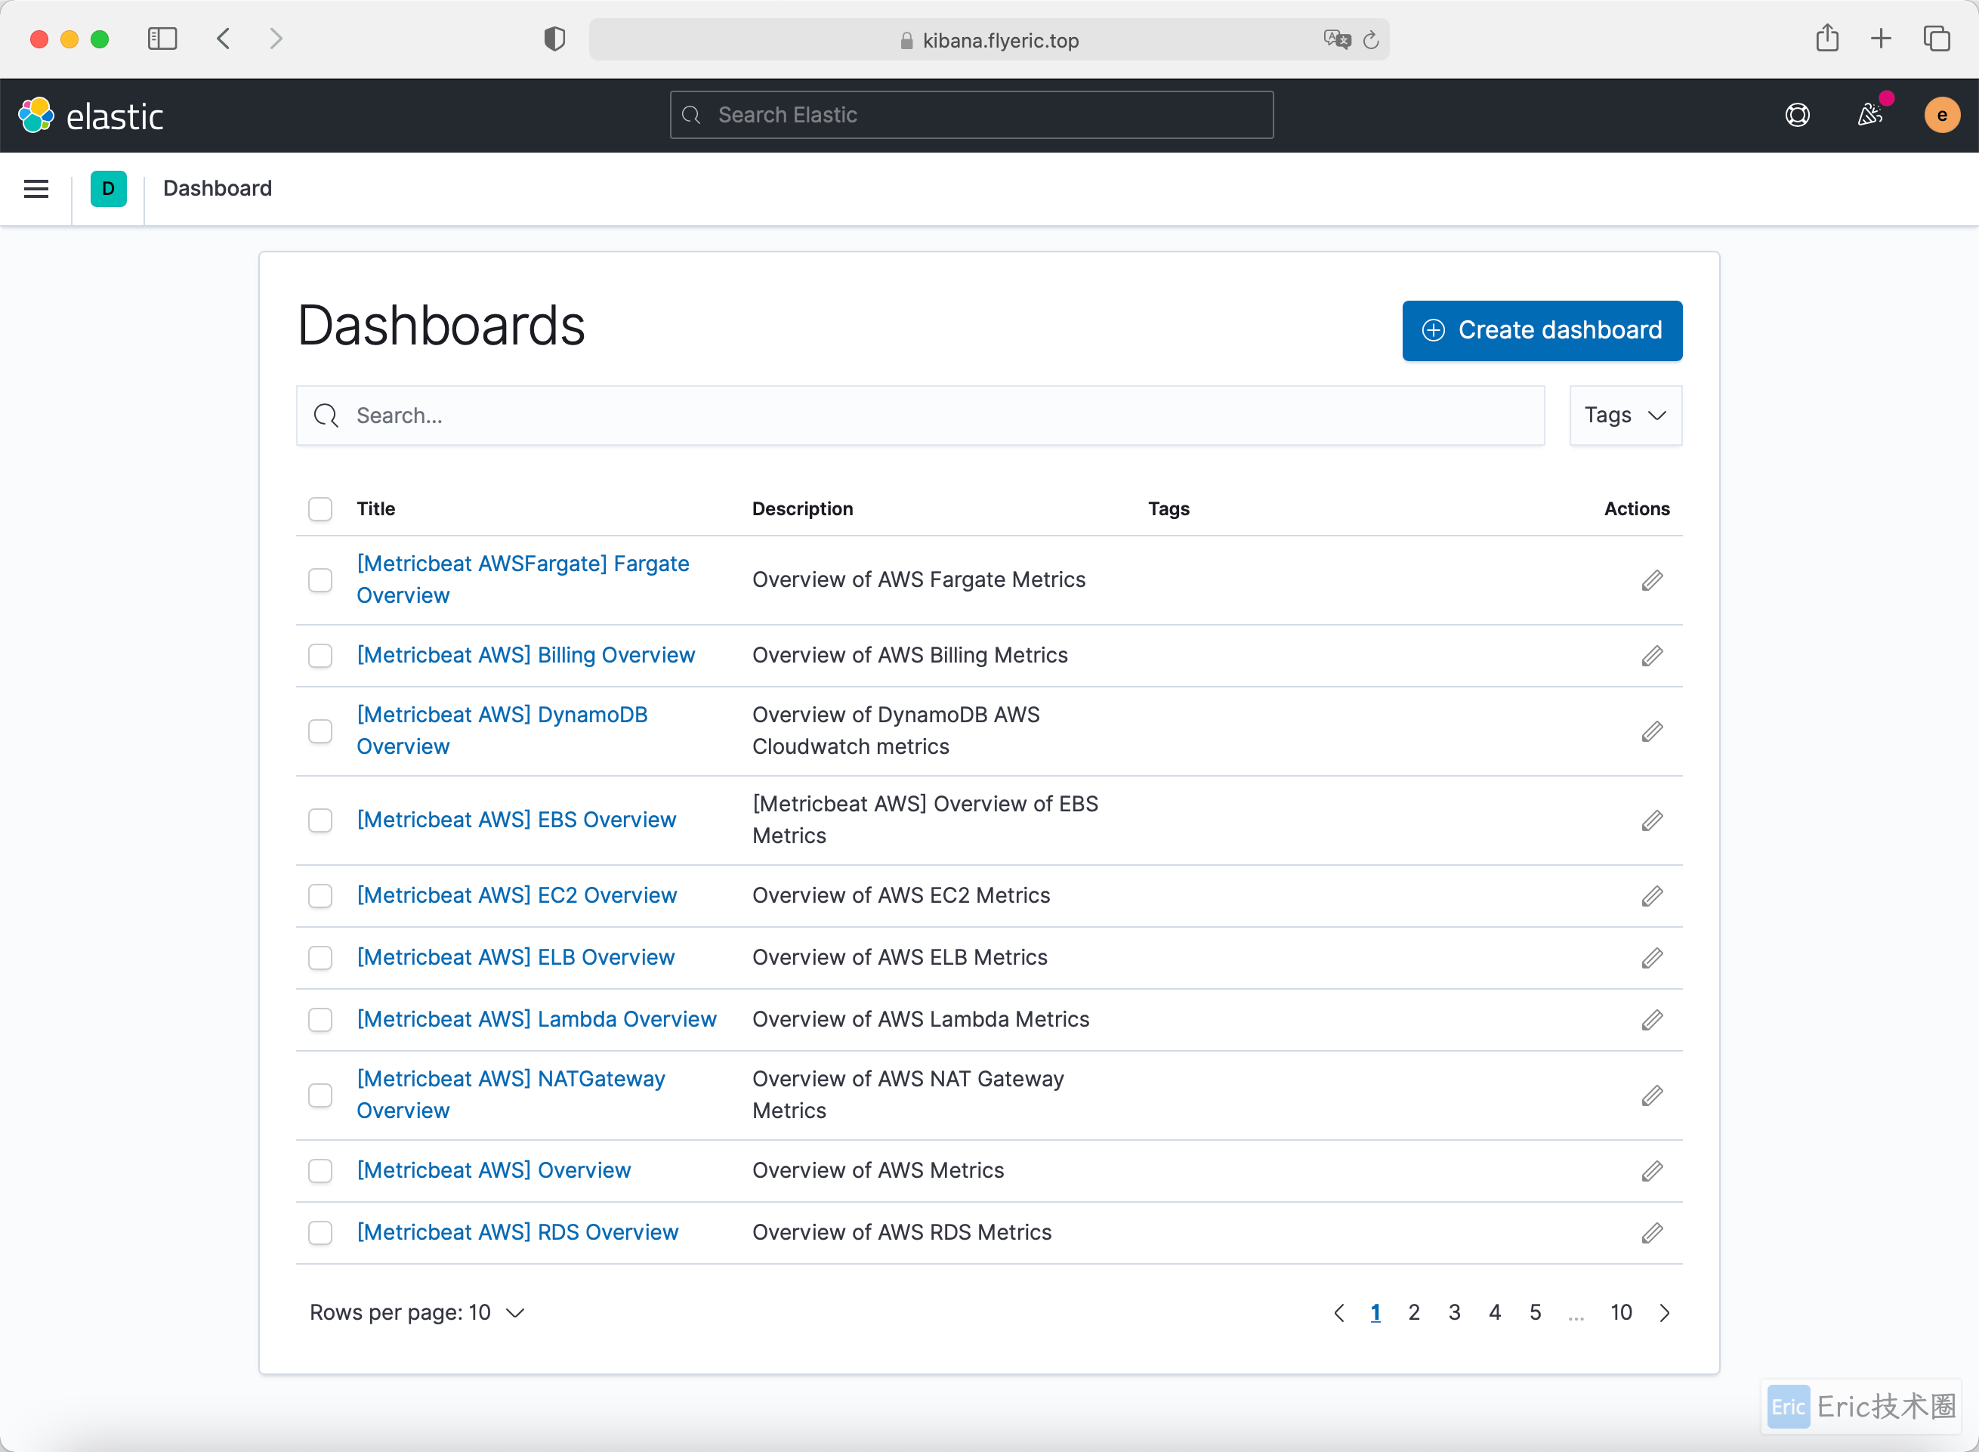Click the translate page icon

click(1337, 39)
